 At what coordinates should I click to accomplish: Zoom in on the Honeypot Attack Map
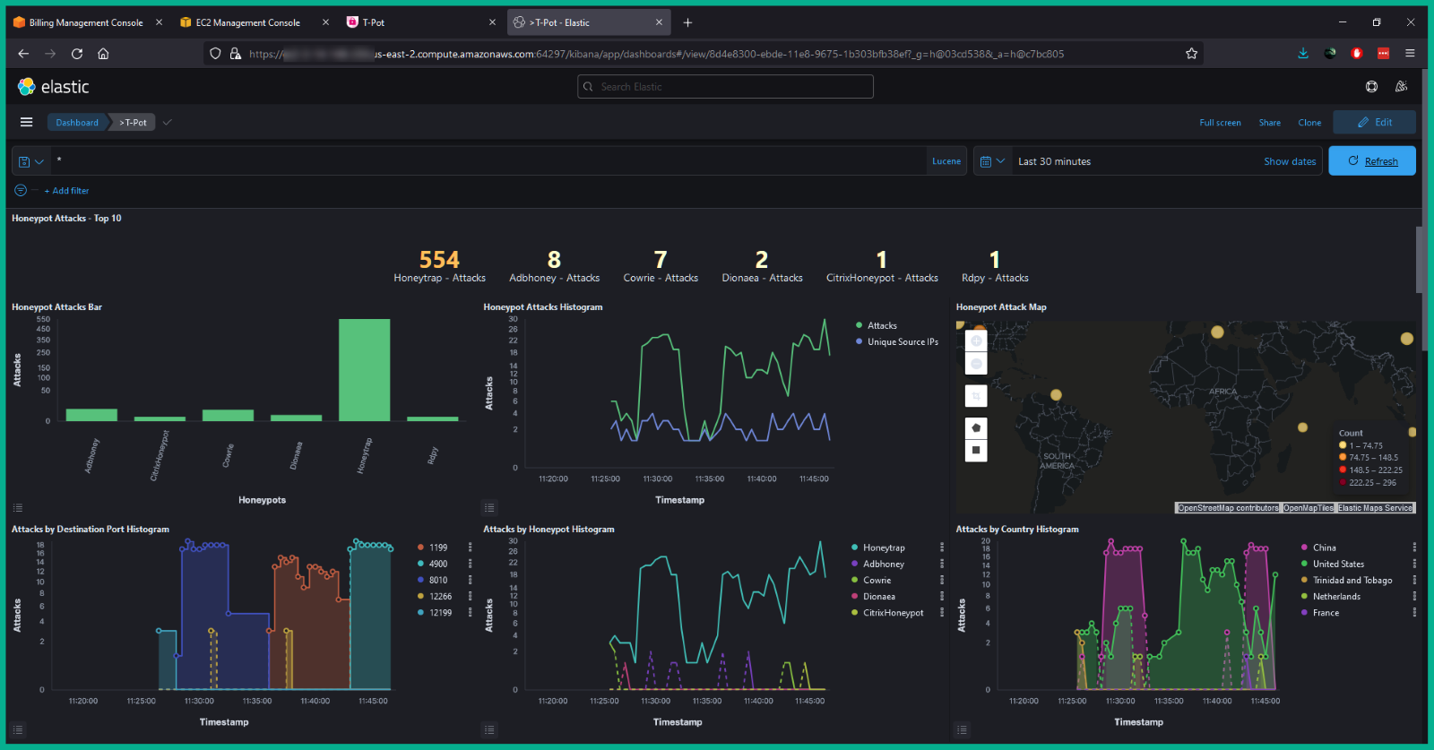[976, 341]
